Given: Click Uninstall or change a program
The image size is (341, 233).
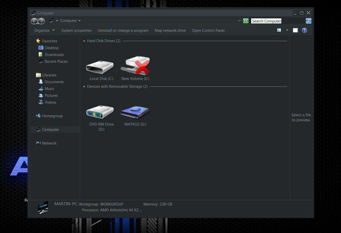Looking at the screenshot, I should [x=123, y=31].
